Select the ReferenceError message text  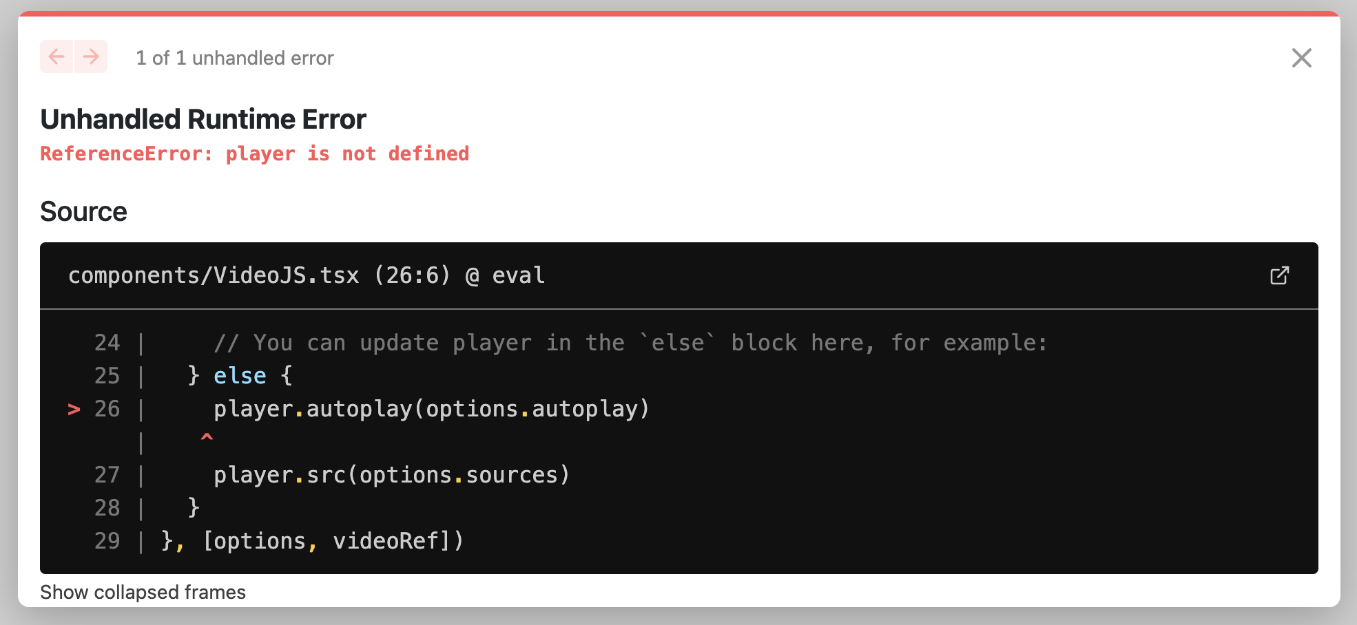pyautogui.click(x=255, y=153)
